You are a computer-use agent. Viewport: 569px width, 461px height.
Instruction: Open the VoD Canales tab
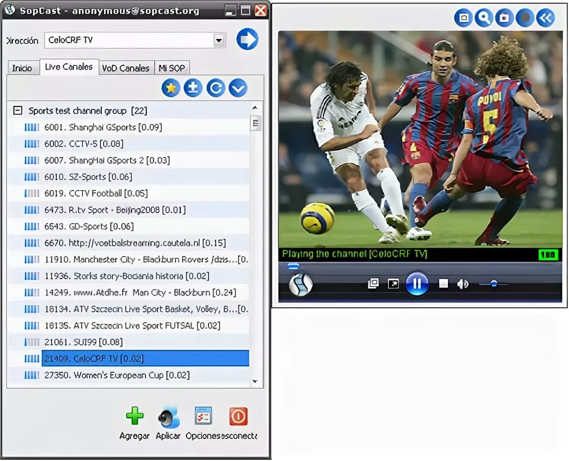pos(125,68)
